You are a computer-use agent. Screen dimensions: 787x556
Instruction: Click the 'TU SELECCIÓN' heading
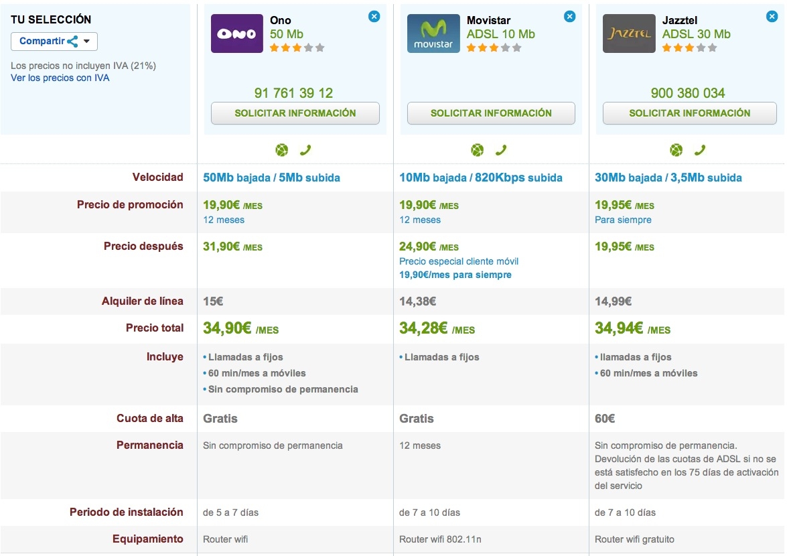tap(51, 19)
